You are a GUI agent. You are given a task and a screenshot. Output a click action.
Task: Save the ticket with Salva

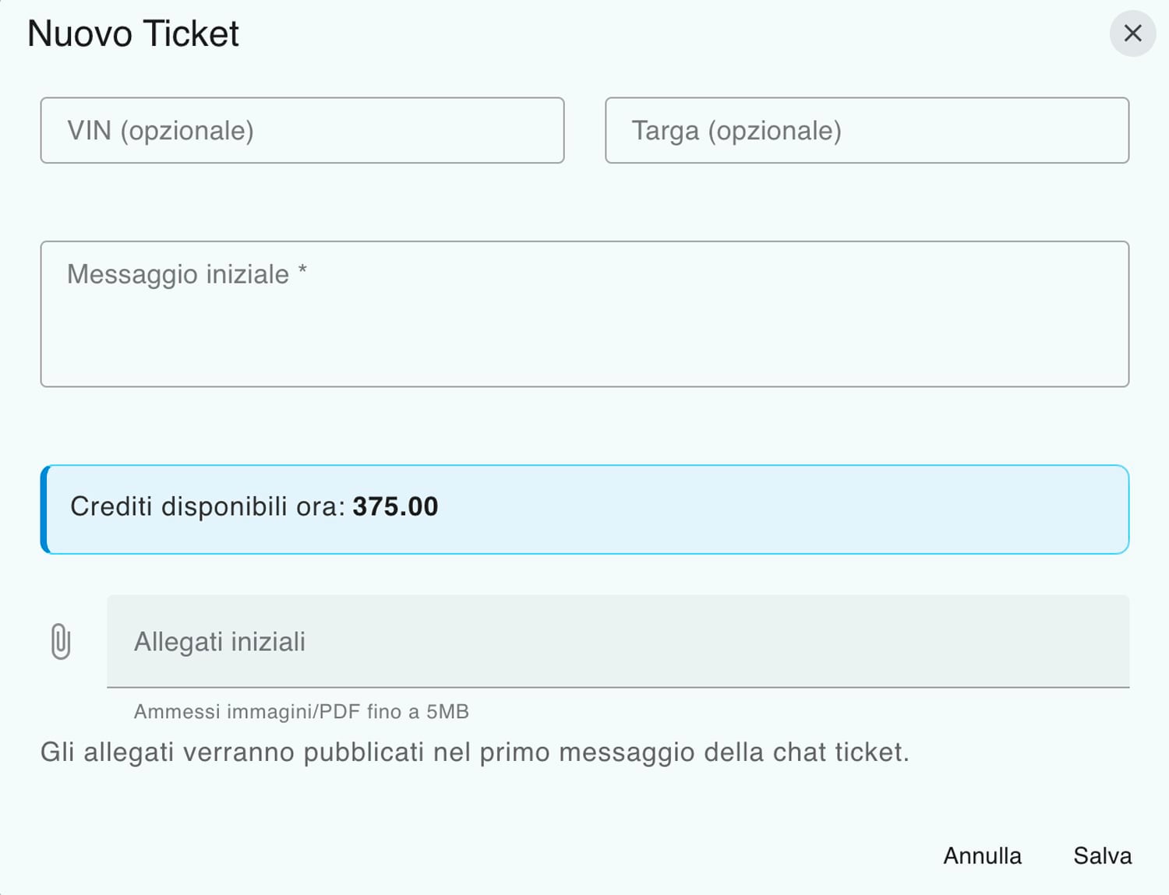coord(1102,855)
